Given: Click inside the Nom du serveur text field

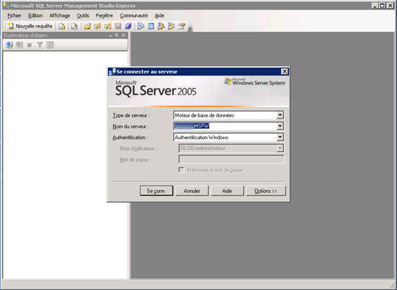Looking at the screenshot, I should coord(225,126).
